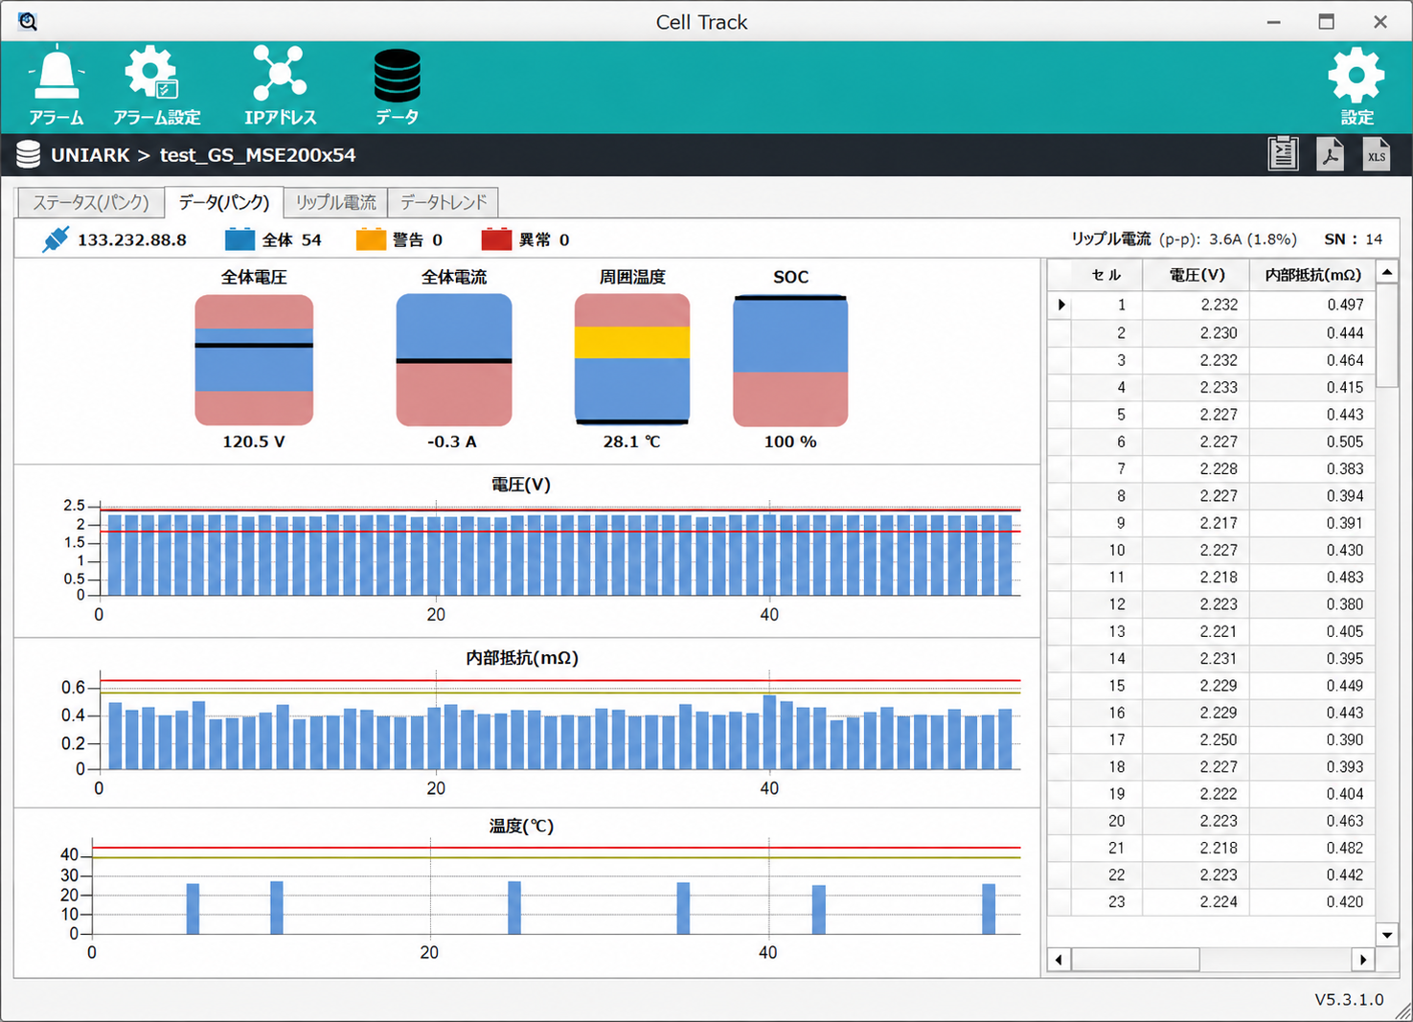Image resolution: width=1413 pixels, height=1022 pixels.
Task: Select the resistance value 0.505 for cell 6
Action: [1312, 442]
